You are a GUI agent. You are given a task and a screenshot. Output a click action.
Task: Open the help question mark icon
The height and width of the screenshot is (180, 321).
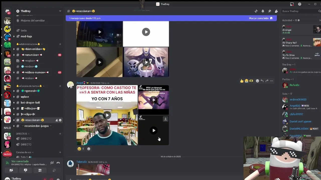point(300,4)
